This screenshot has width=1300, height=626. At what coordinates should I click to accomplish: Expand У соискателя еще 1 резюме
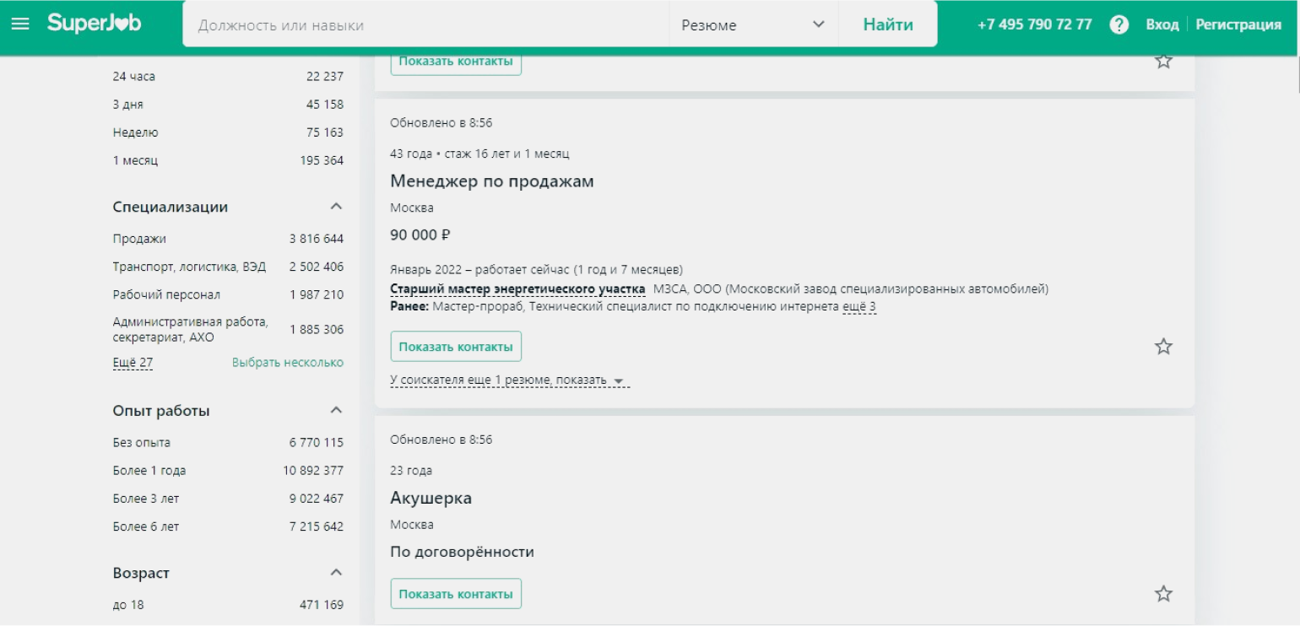(509, 380)
